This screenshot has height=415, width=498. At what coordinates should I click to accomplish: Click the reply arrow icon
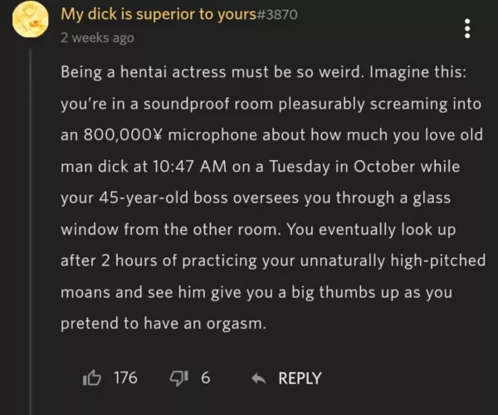pos(258,378)
